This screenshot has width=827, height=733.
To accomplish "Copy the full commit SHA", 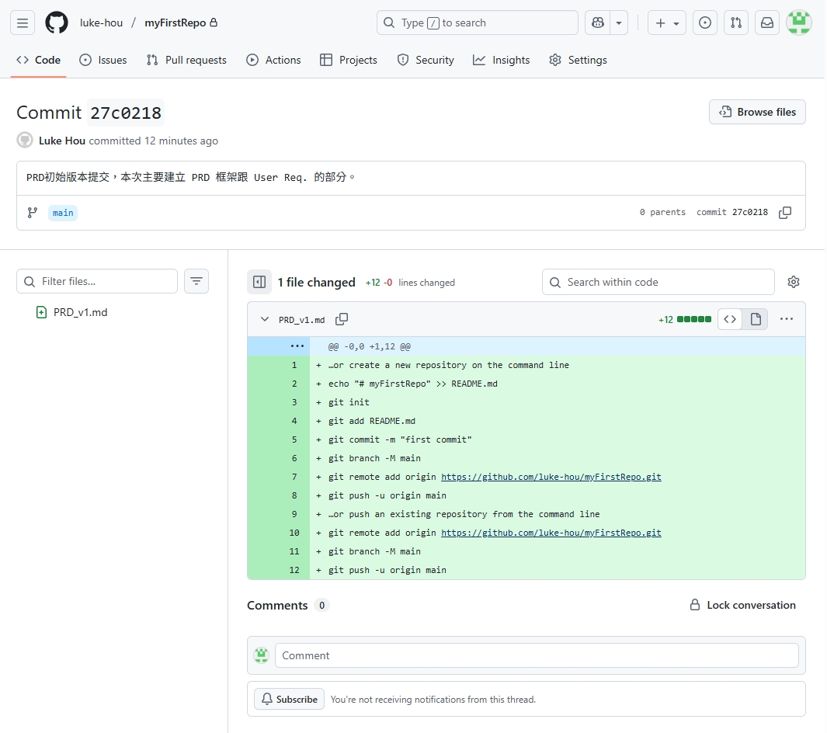I will 785,212.
